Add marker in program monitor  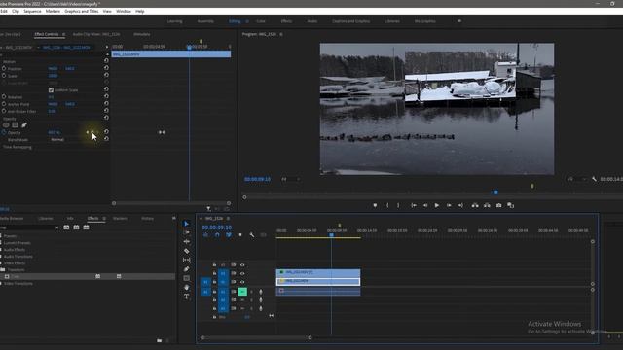click(x=375, y=205)
